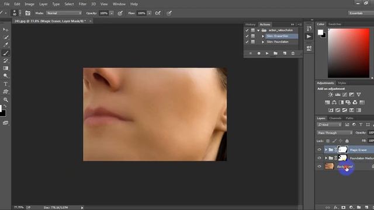Open Actions dock play icon

[309, 36]
